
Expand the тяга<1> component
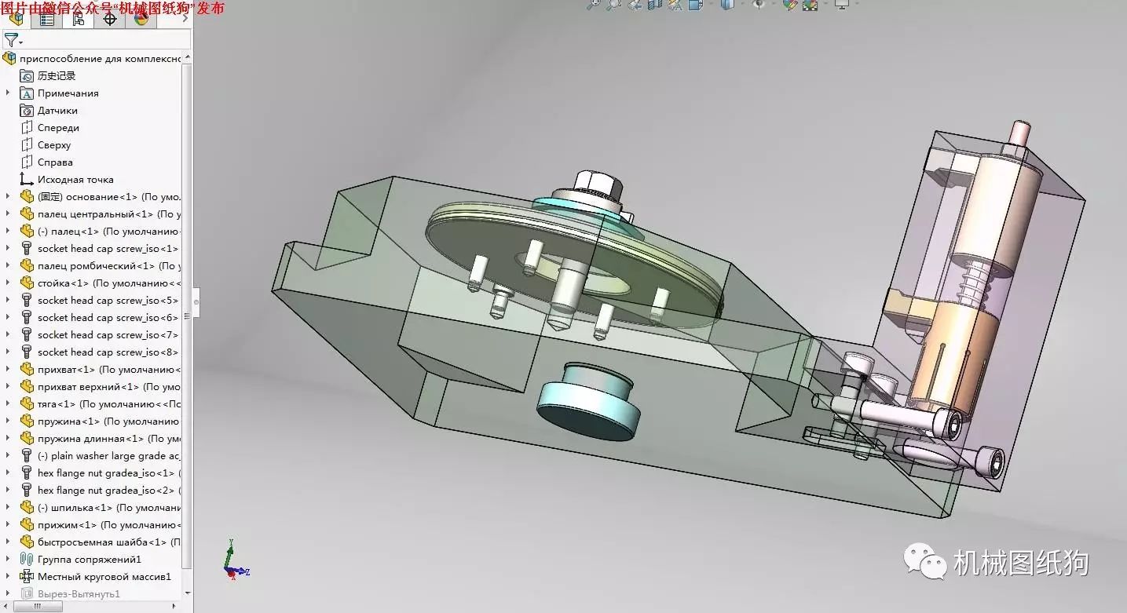point(8,404)
